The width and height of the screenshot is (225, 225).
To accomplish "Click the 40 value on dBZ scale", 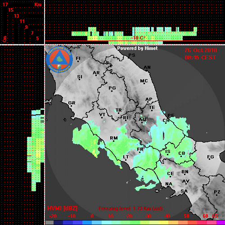I will pos(167,216).
